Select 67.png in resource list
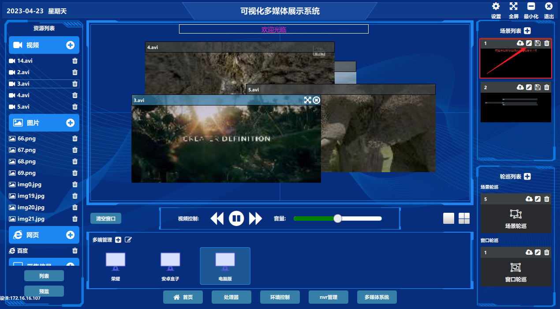 [26, 150]
